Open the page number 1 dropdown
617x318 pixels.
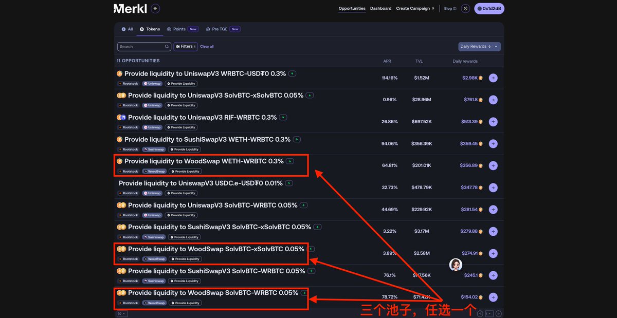pos(489,313)
